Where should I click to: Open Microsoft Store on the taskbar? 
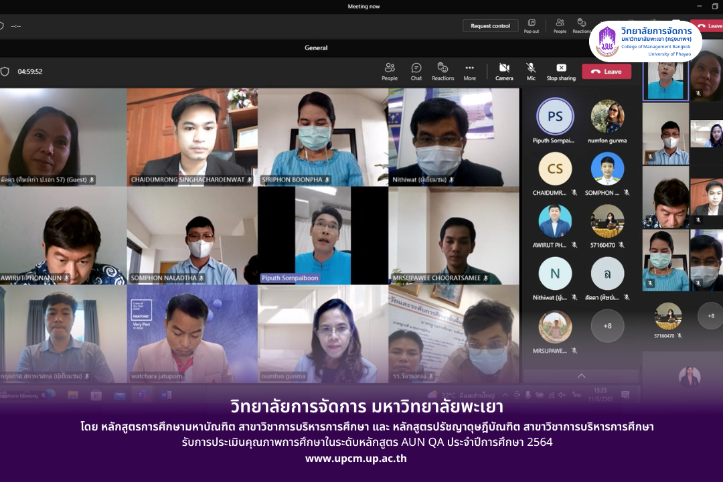[96, 395]
